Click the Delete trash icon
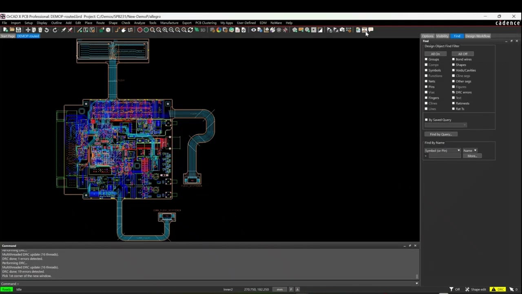Image resolution: width=522 pixels, height=294 pixels. click(40, 30)
